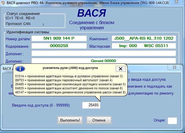The width and height of the screenshot is (185, 133).
Task: Click the empty first Дополнит. field
Action: click(x=103, y=53)
